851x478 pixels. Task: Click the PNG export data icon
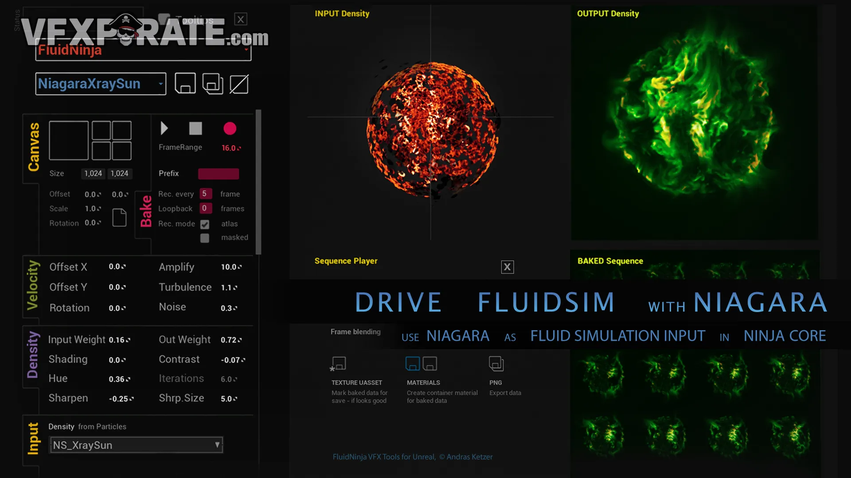(496, 364)
